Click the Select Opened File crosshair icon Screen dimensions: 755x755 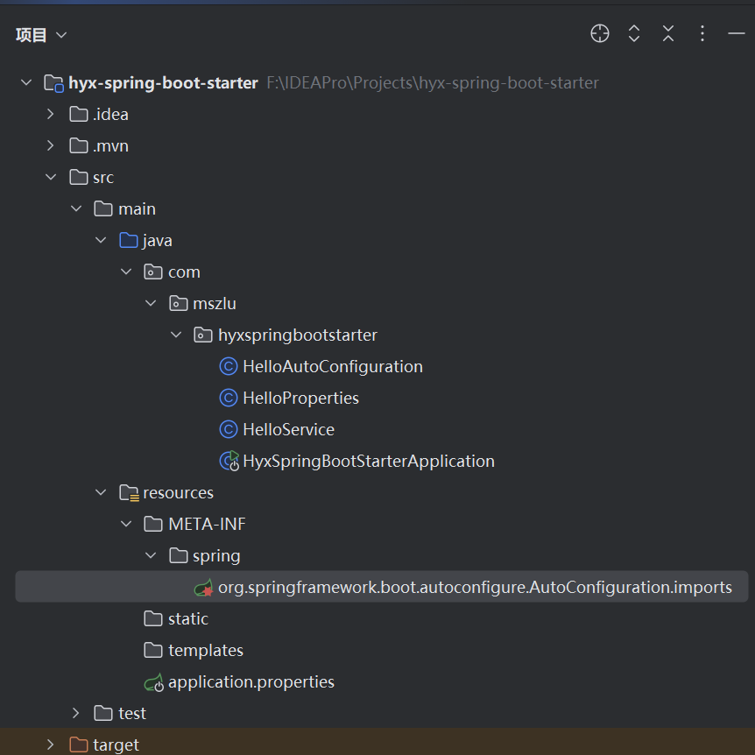point(599,33)
